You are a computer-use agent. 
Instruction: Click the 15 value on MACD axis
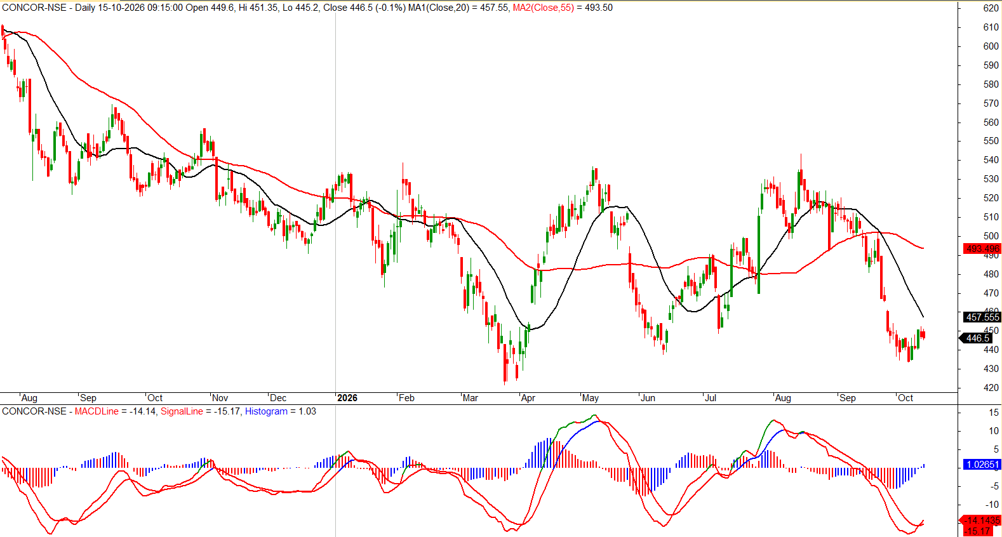994,413
